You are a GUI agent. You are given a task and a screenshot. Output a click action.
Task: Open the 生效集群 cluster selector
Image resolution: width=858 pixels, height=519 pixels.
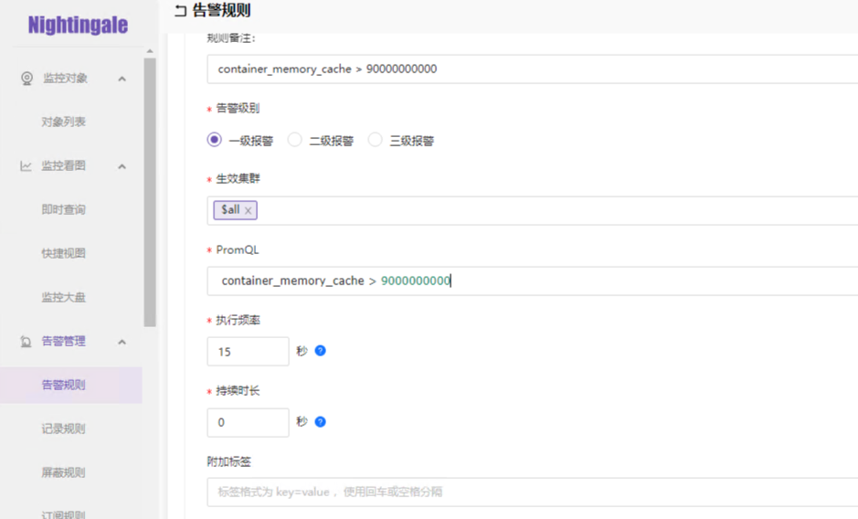[x=533, y=210]
